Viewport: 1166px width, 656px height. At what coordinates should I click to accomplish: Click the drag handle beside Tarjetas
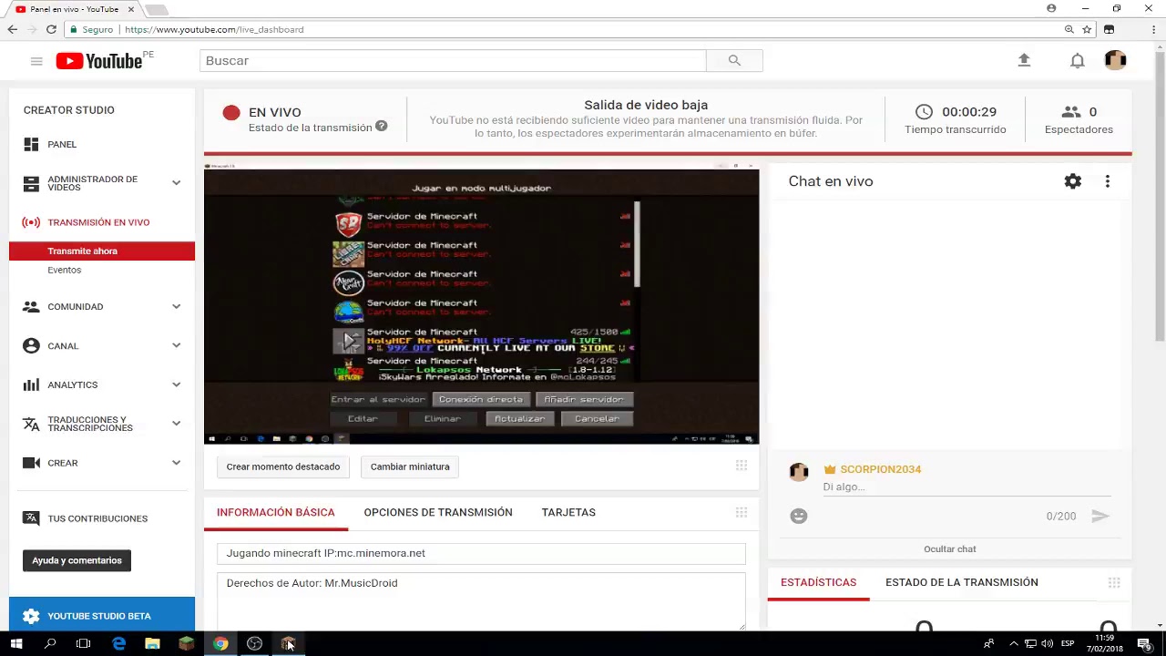click(x=742, y=512)
